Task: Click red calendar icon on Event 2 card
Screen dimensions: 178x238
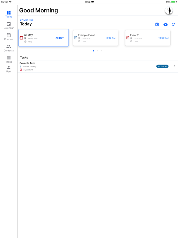Action: click(128, 38)
